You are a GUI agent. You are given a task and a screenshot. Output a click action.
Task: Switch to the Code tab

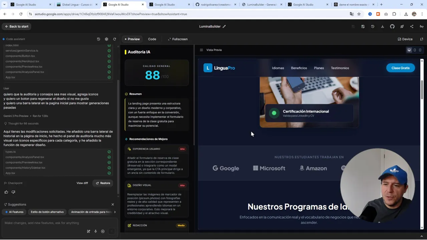(152, 39)
